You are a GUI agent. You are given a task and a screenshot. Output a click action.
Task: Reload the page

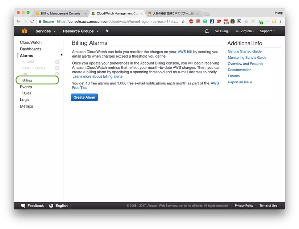[32, 21]
